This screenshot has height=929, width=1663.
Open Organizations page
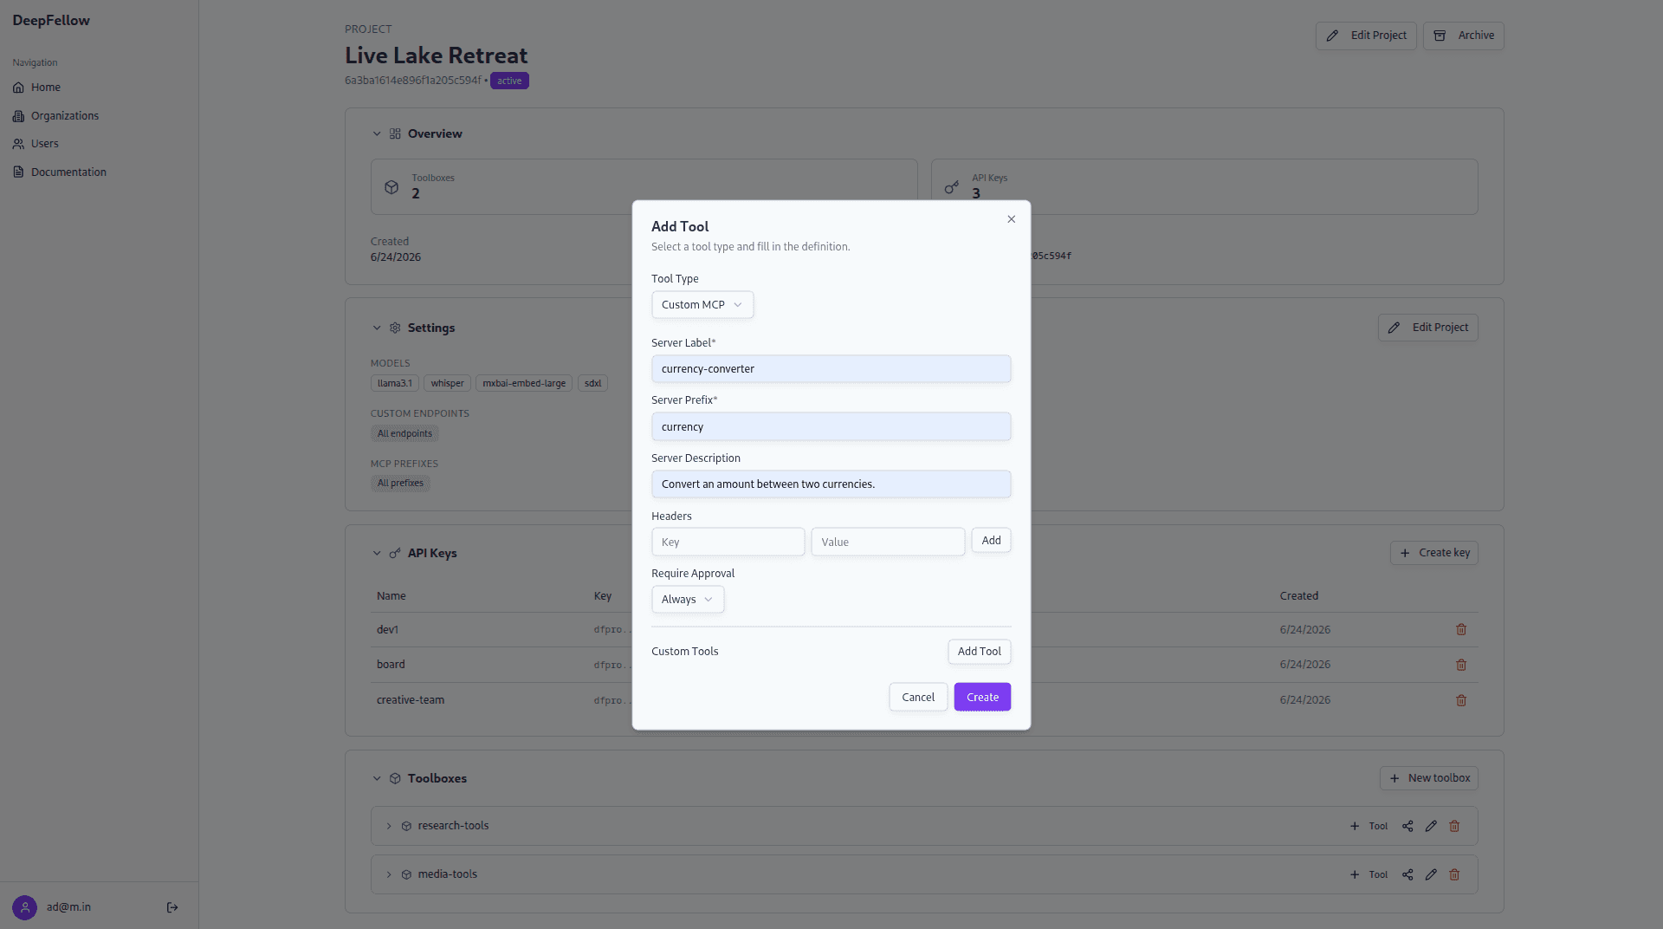pyautogui.click(x=65, y=116)
